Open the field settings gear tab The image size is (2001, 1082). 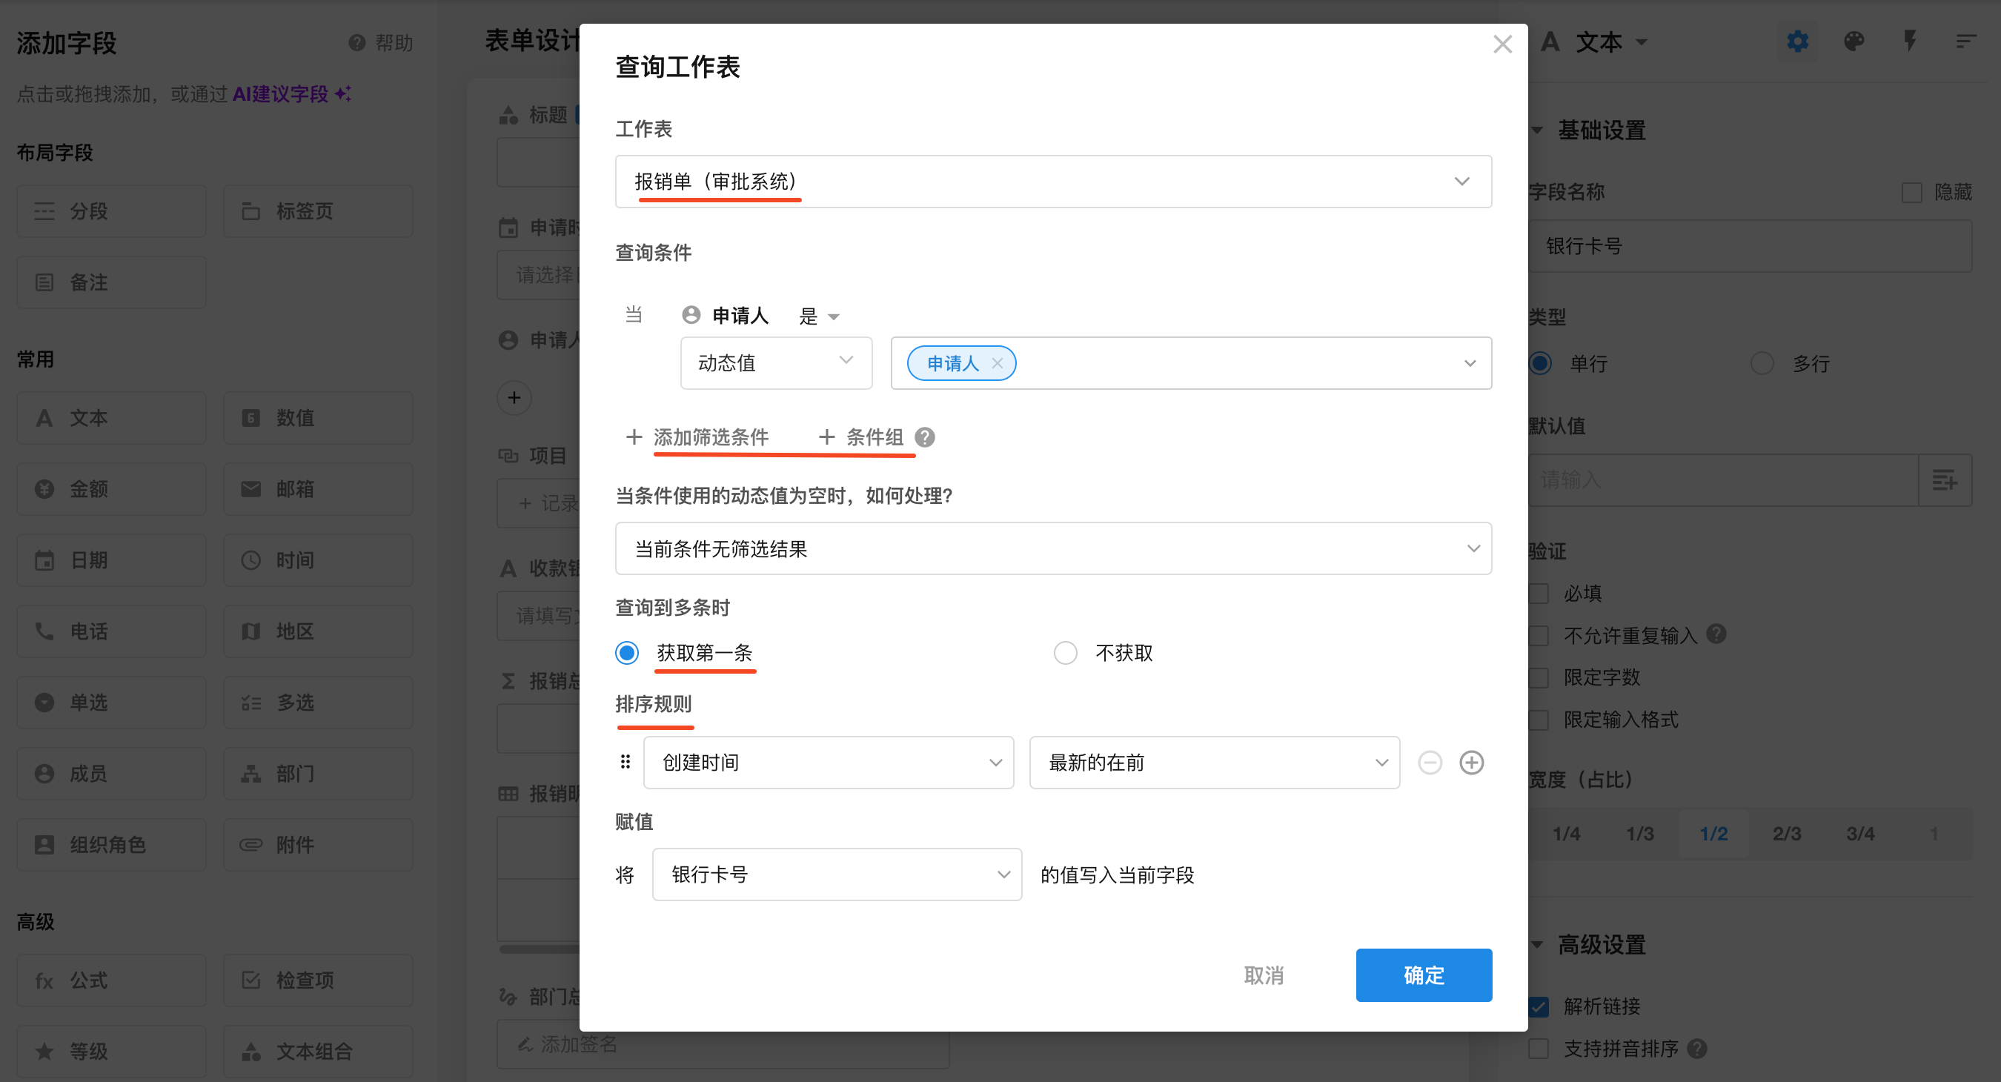click(1797, 42)
